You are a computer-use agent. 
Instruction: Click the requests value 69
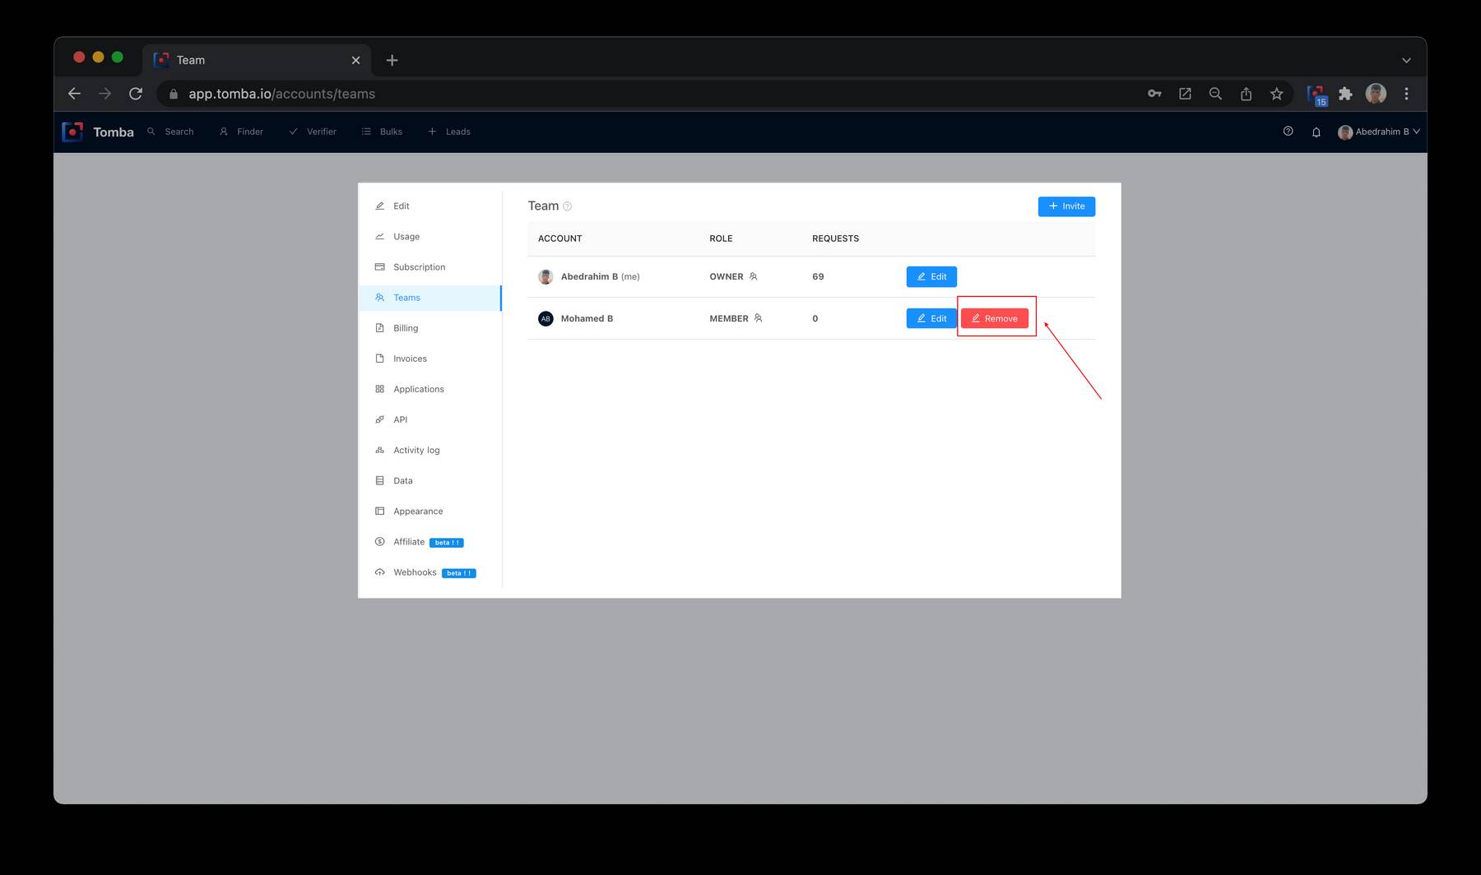818,277
